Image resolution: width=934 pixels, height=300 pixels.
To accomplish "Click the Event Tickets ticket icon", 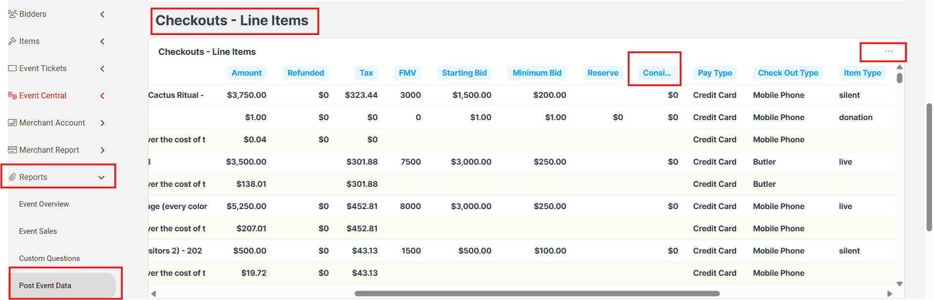I will tap(13, 68).
